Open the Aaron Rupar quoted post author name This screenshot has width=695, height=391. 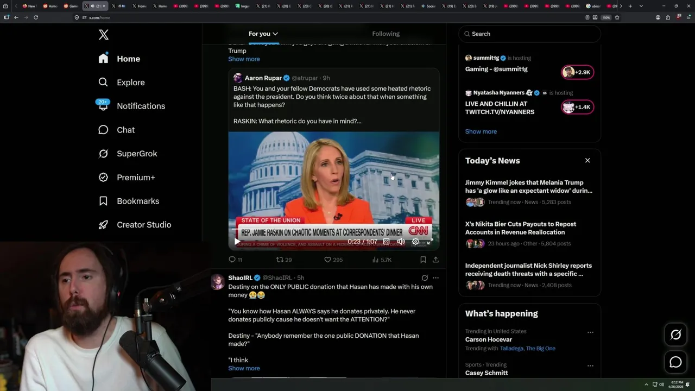(263, 78)
